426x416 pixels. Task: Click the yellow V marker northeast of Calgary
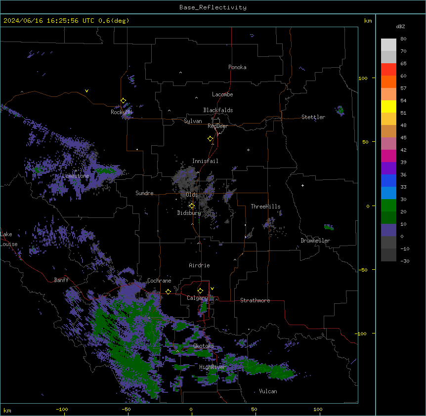(x=212, y=289)
